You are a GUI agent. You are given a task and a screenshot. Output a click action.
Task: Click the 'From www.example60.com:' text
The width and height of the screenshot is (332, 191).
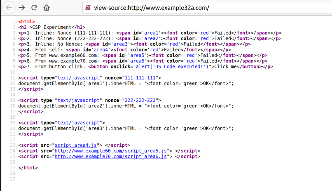[67, 55]
